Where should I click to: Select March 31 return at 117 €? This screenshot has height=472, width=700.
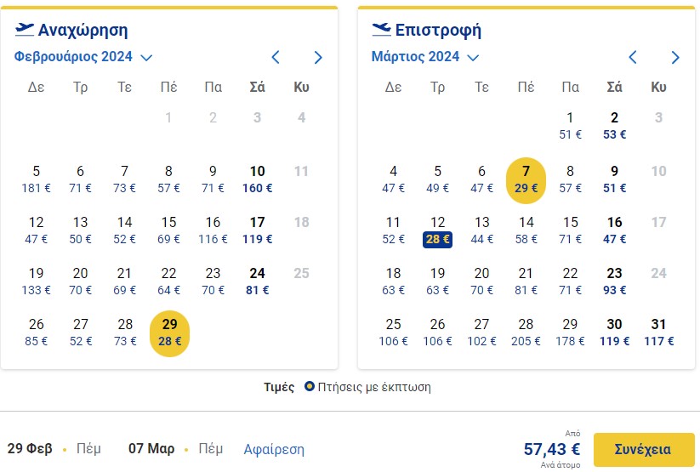[x=658, y=333]
